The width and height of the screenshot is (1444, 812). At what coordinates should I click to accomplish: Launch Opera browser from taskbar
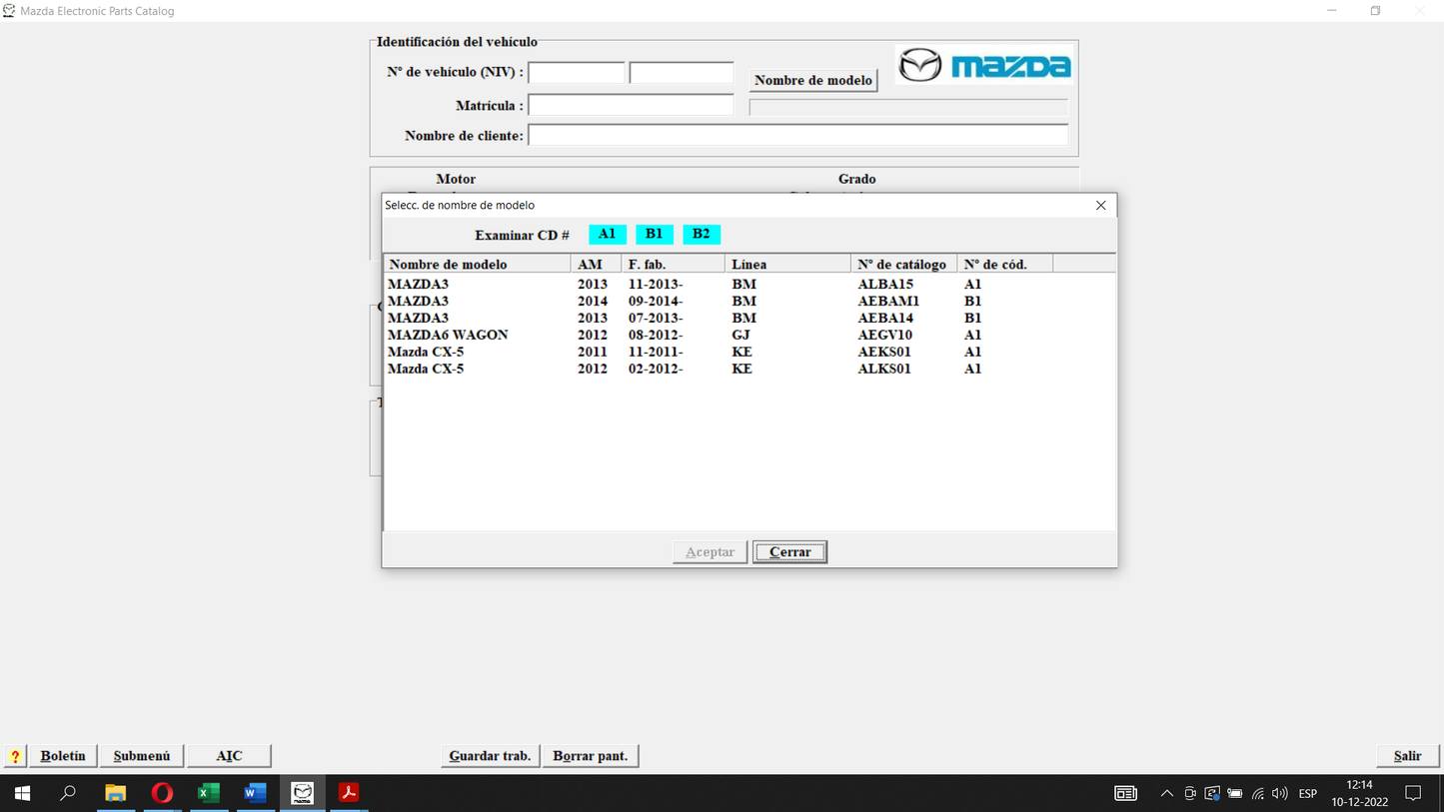[x=162, y=793]
